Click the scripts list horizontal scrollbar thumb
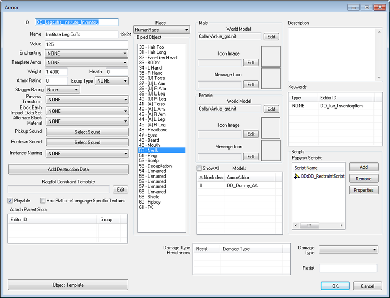The width and height of the screenshot is (390, 298). [x=309, y=225]
